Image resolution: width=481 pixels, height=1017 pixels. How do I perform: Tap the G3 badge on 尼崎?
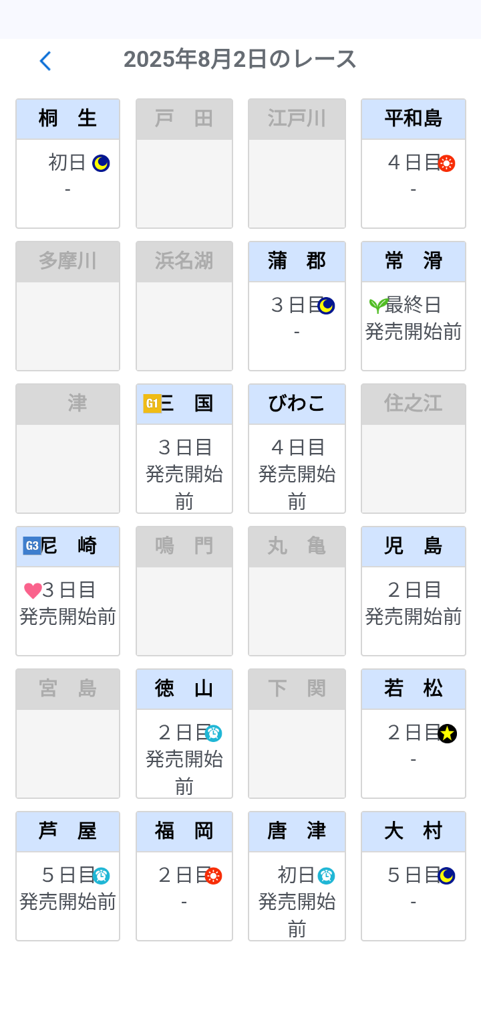point(31,546)
